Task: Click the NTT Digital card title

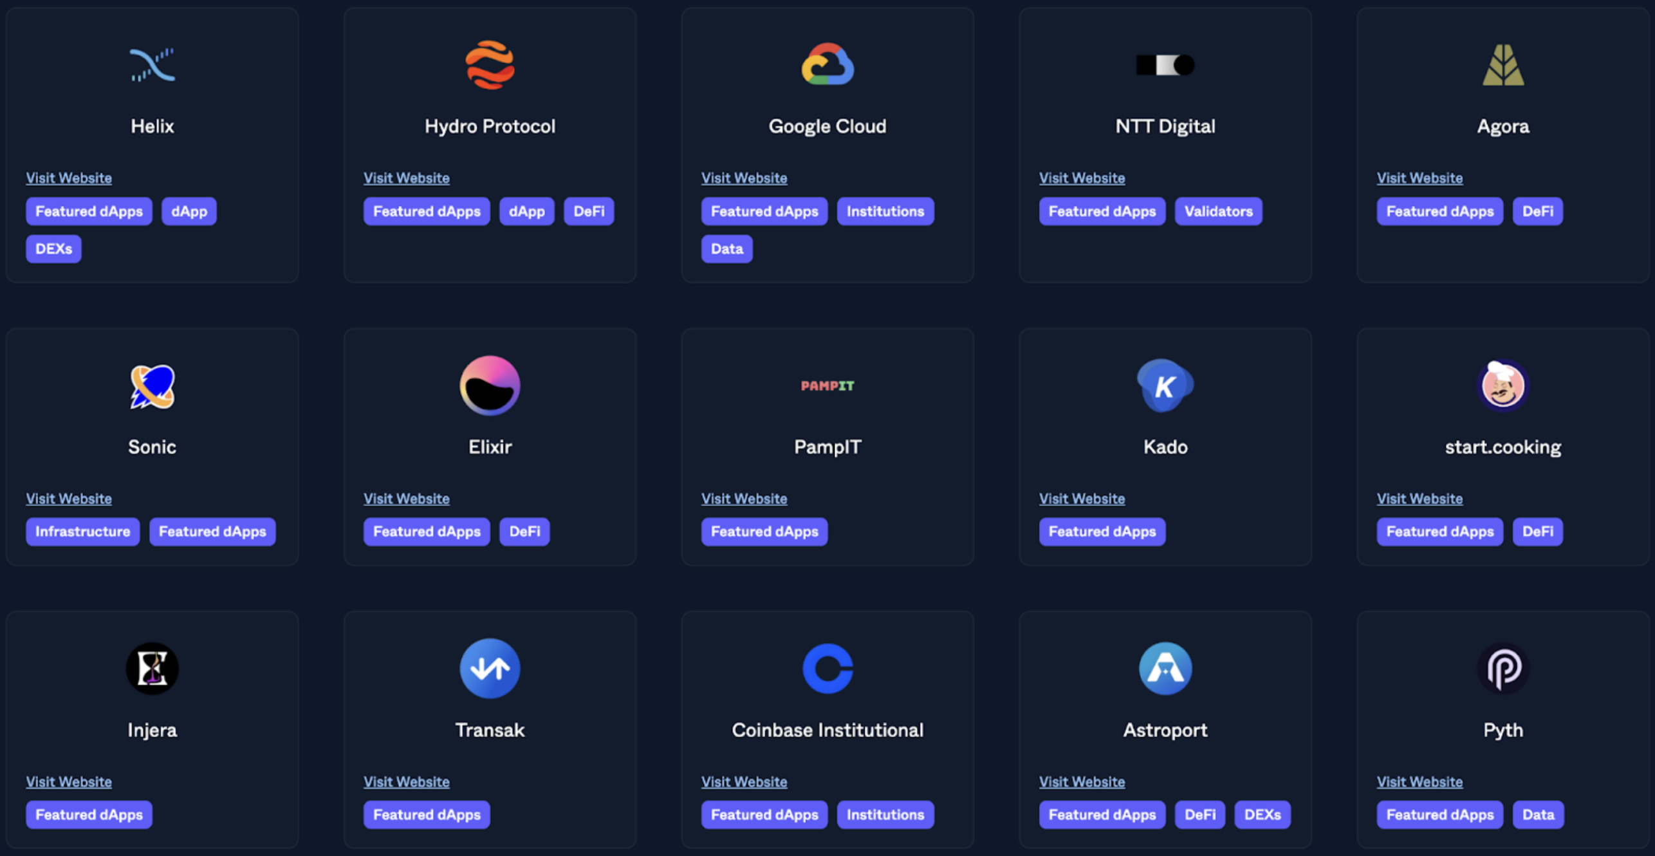Action: click(x=1165, y=126)
